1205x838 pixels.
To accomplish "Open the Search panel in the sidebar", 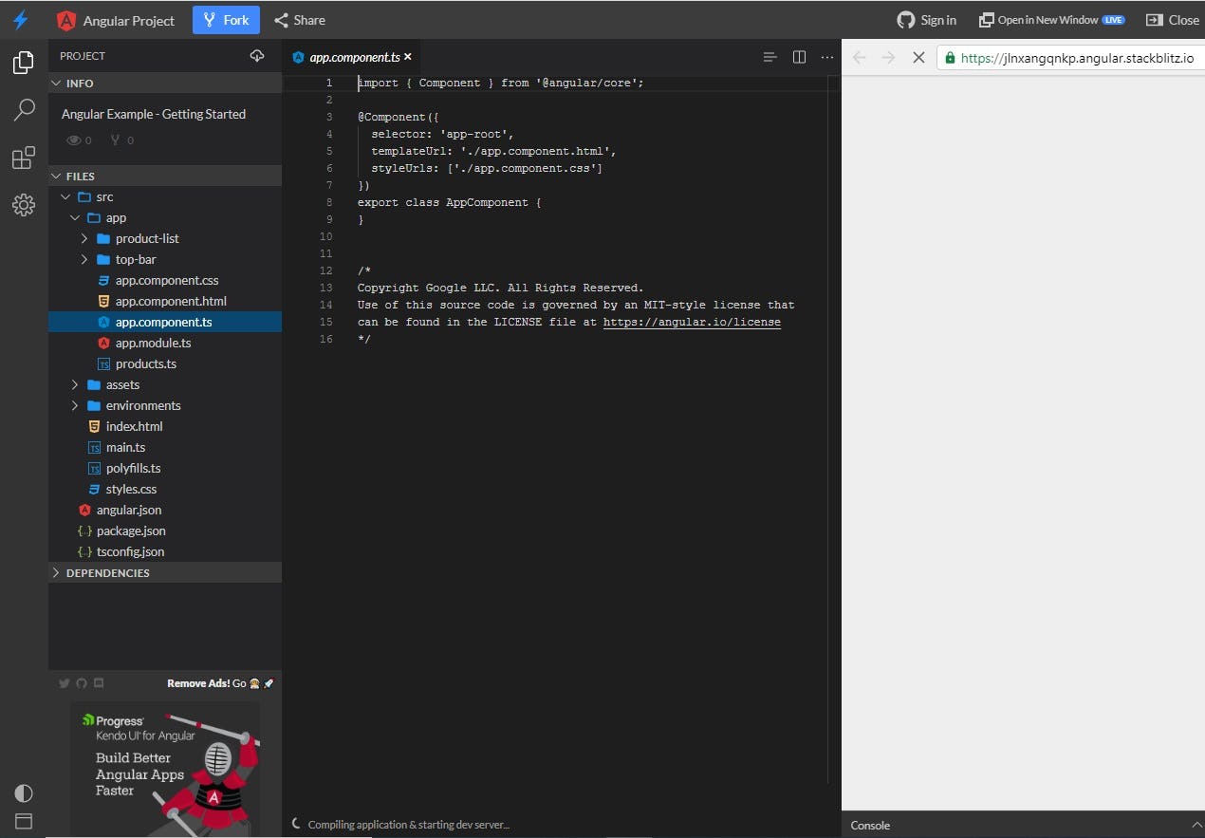I will (x=23, y=110).
